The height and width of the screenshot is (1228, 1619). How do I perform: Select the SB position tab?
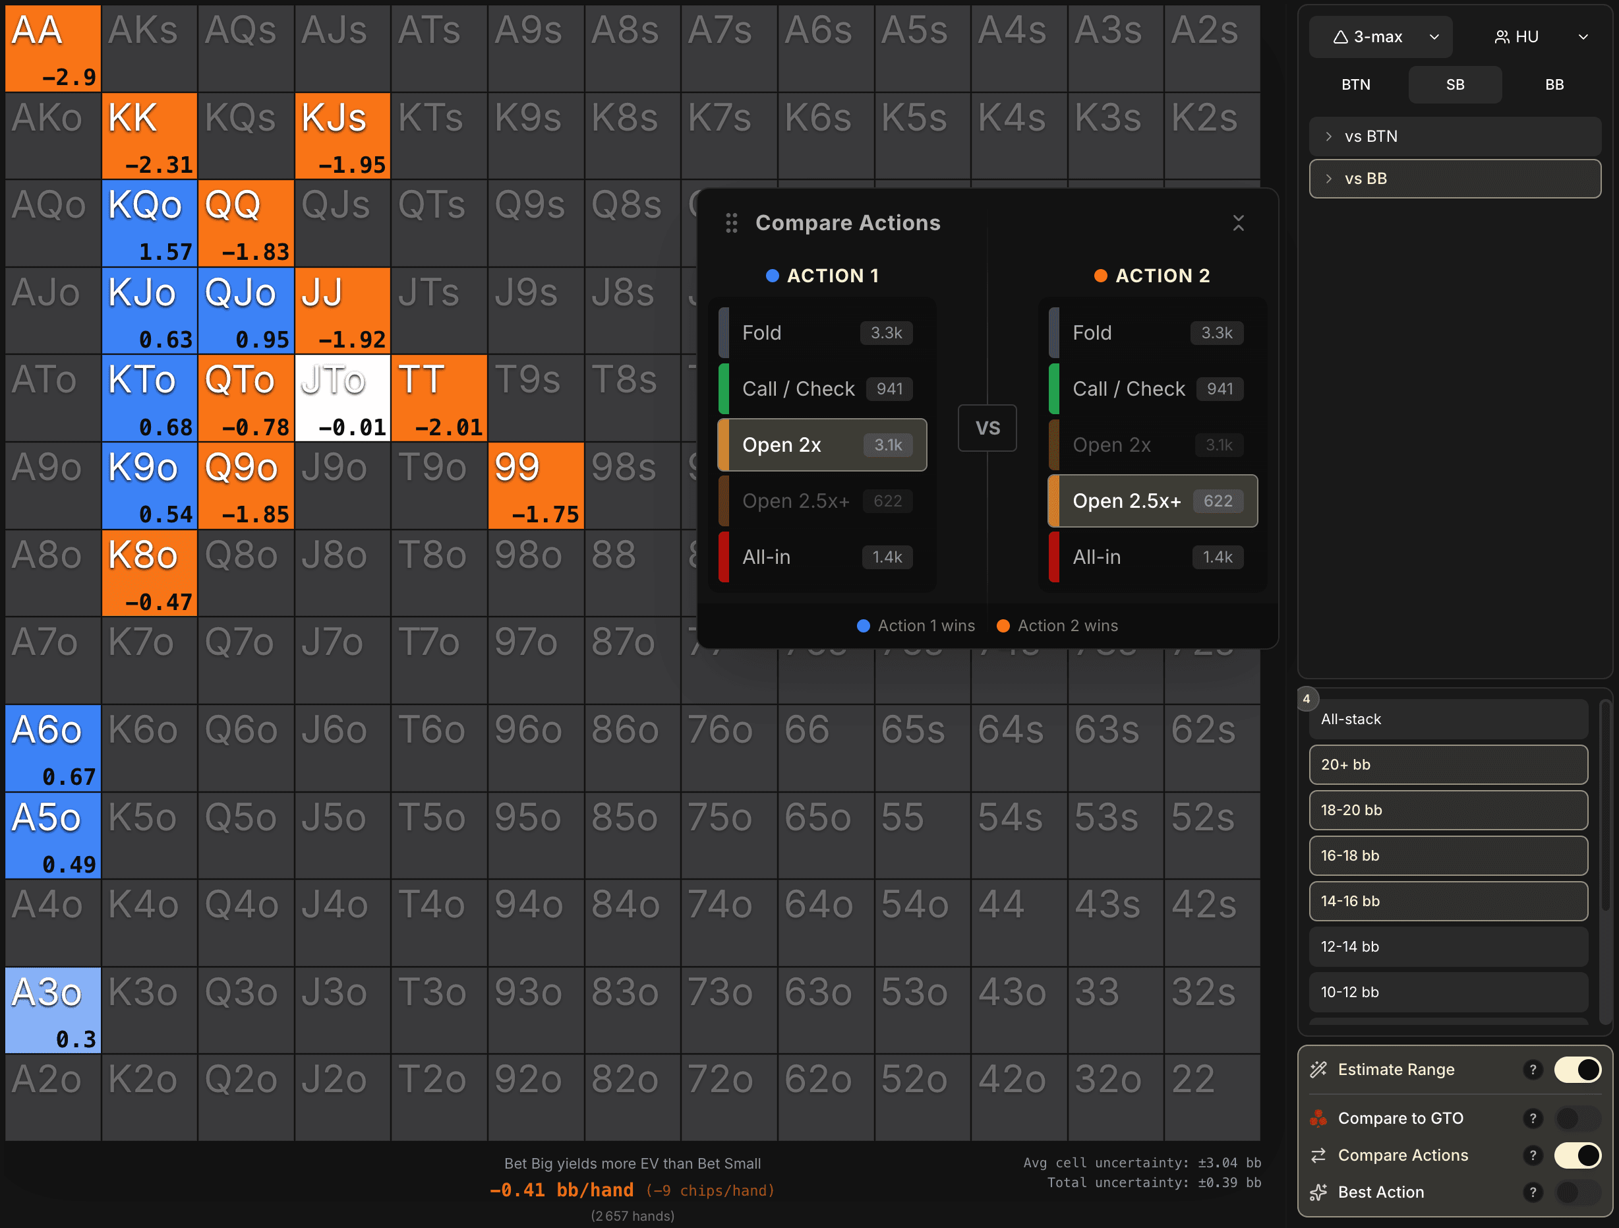(x=1454, y=84)
